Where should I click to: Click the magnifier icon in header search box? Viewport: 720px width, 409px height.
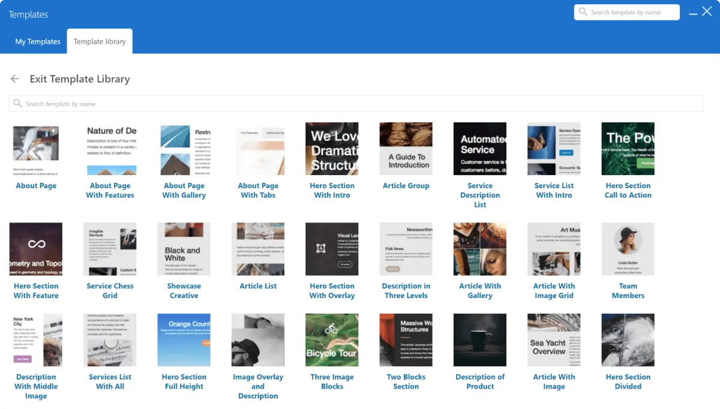coord(583,12)
